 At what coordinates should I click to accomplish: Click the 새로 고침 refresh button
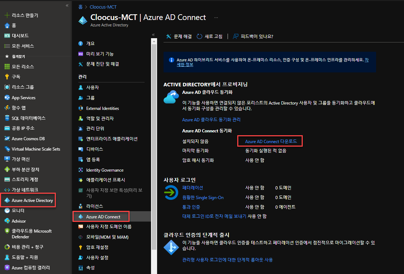[x=209, y=36]
